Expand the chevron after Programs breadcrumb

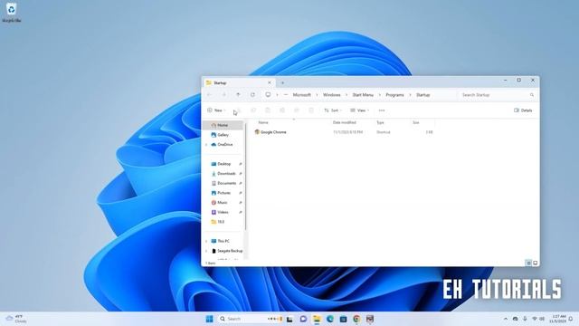pyautogui.click(x=410, y=94)
